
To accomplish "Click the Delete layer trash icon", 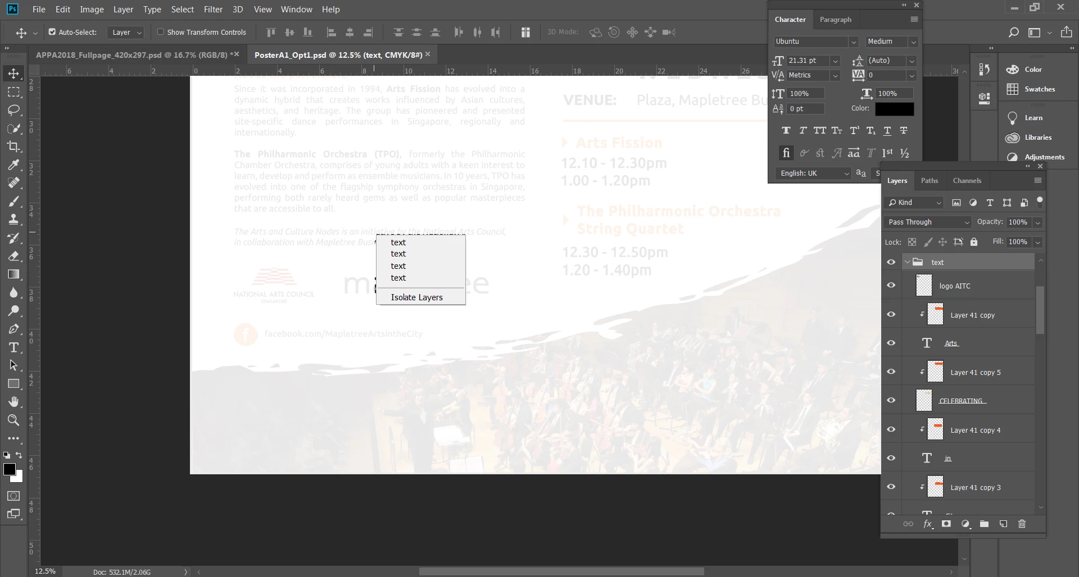I will click(1022, 524).
